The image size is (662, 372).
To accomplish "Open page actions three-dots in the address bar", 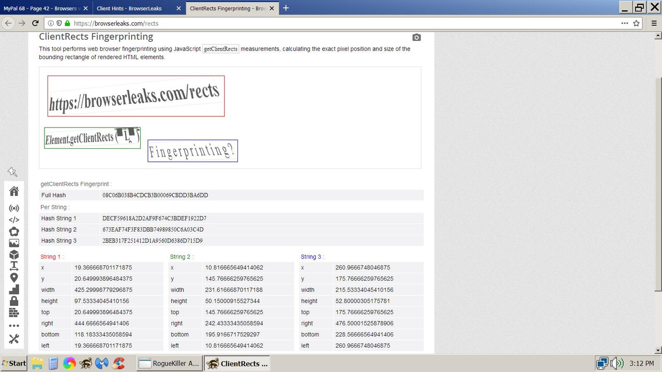I will point(625,23).
